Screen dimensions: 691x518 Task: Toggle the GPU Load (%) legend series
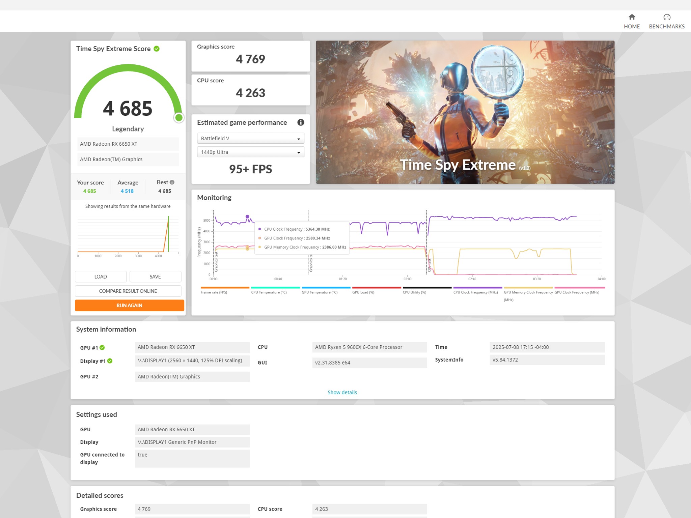(x=363, y=292)
